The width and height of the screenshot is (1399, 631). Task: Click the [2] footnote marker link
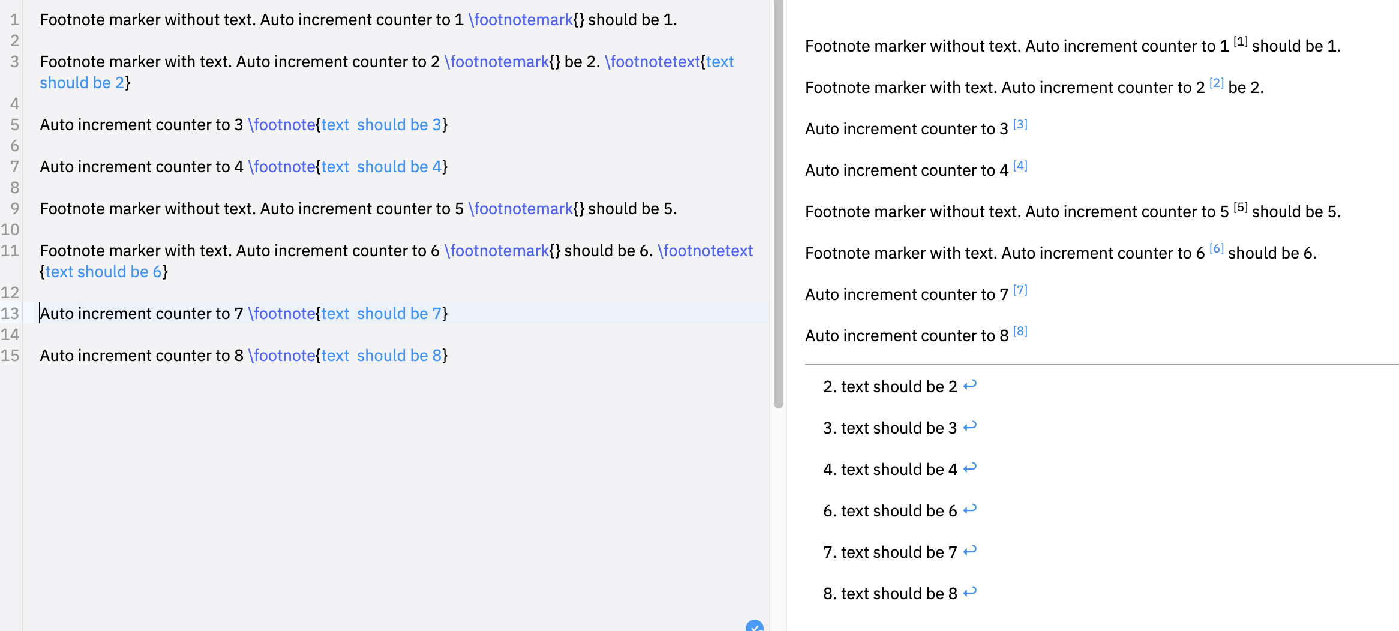(x=1216, y=83)
